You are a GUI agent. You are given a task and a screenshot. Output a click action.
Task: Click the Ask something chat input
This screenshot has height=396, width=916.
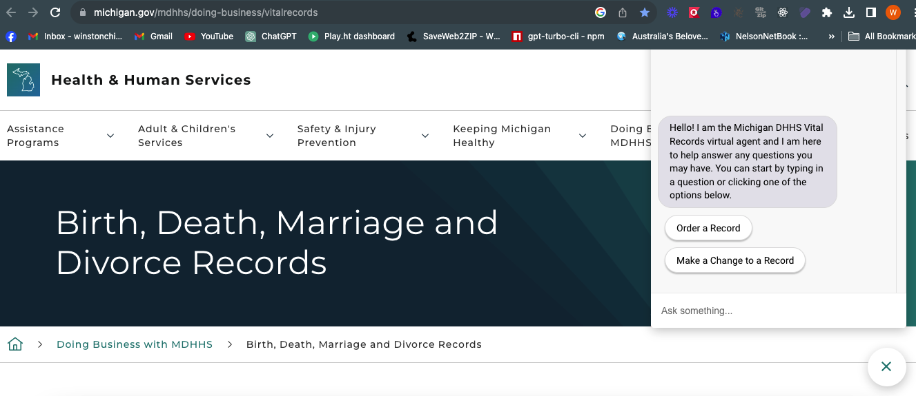click(x=778, y=311)
